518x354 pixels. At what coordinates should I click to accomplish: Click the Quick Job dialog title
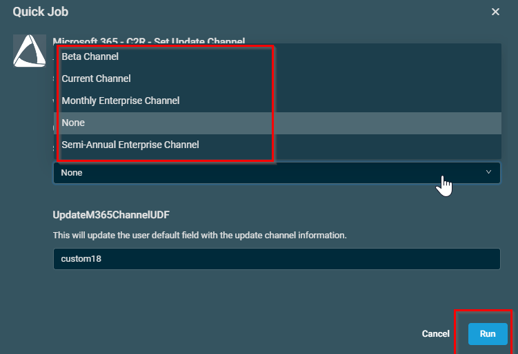[41, 12]
